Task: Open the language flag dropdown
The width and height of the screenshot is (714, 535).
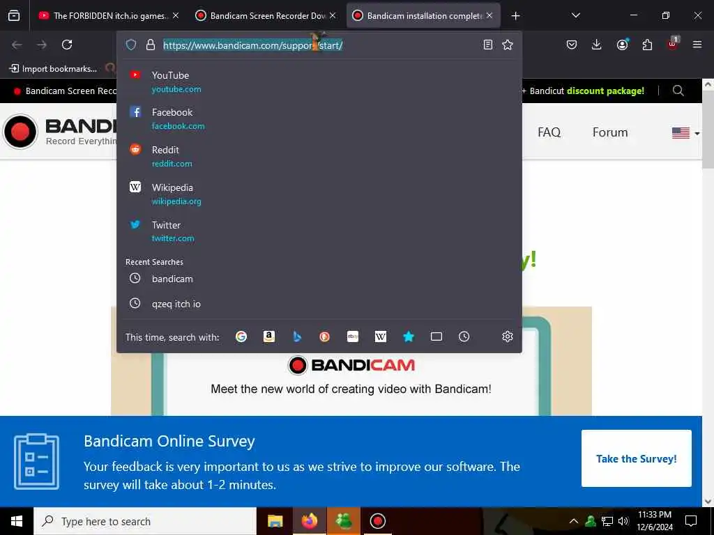Action: 685,133
